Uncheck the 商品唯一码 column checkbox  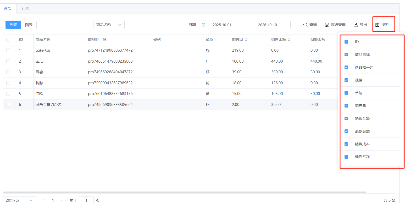point(346,67)
